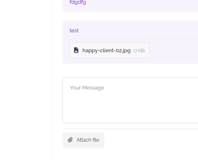Open the happy-client-02.jpg attachment box
Screen dimensions: 198x160
pos(109,50)
